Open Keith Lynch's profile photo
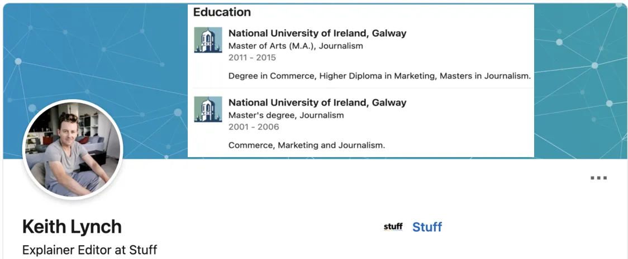628x259 pixels. click(72, 149)
